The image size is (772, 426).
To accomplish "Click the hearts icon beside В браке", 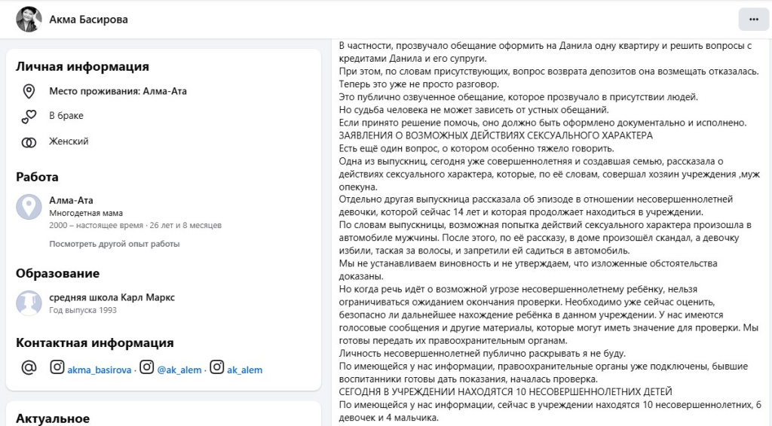I will point(29,117).
